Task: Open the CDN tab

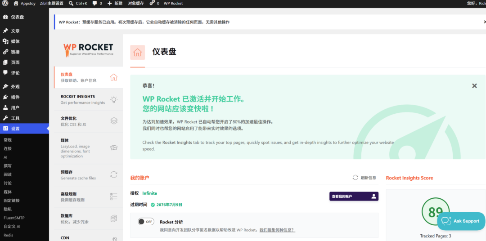Action: [88, 236]
